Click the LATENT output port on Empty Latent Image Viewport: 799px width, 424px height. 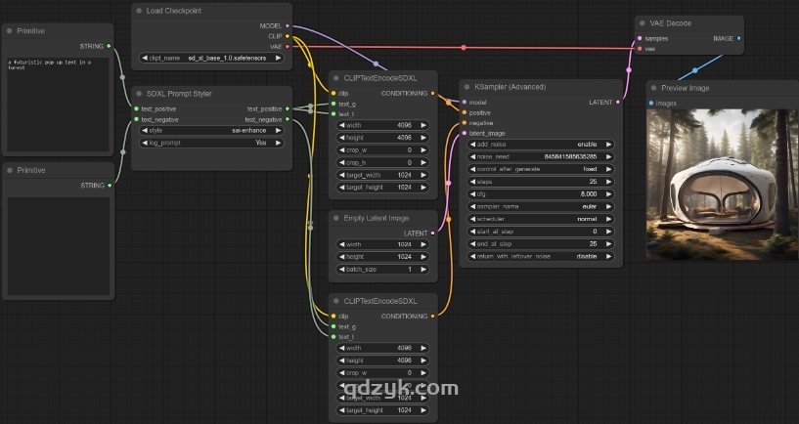pyautogui.click(x=432, y=233)
